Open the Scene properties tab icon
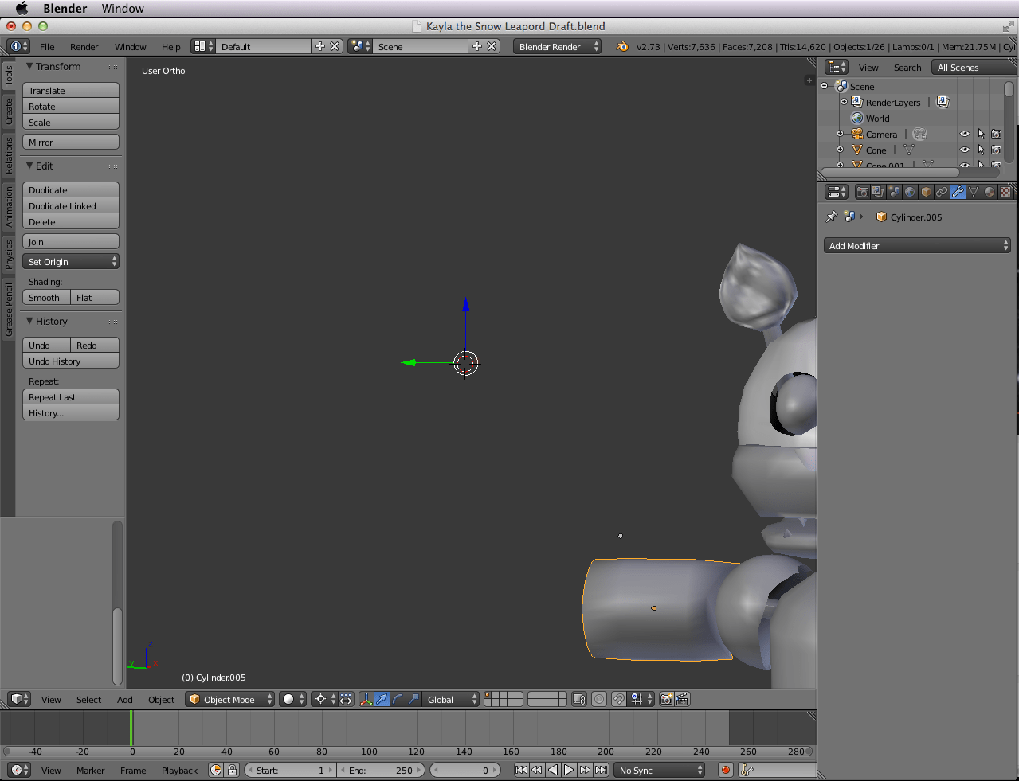The width and height of the screenshot is (1019, 781). 894,192
